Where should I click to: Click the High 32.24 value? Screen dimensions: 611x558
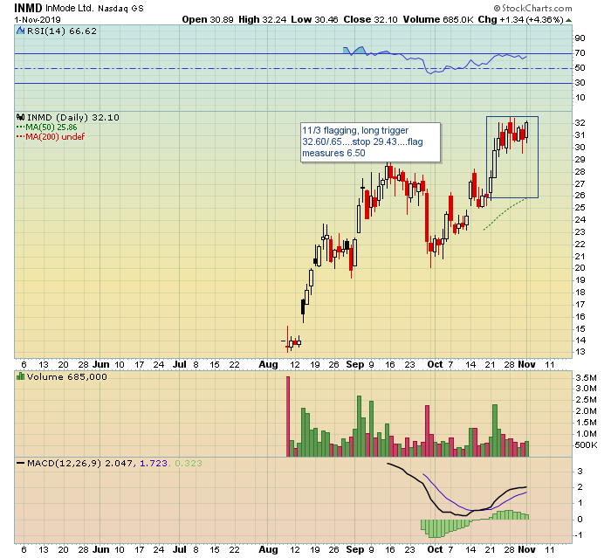(262, 19)
